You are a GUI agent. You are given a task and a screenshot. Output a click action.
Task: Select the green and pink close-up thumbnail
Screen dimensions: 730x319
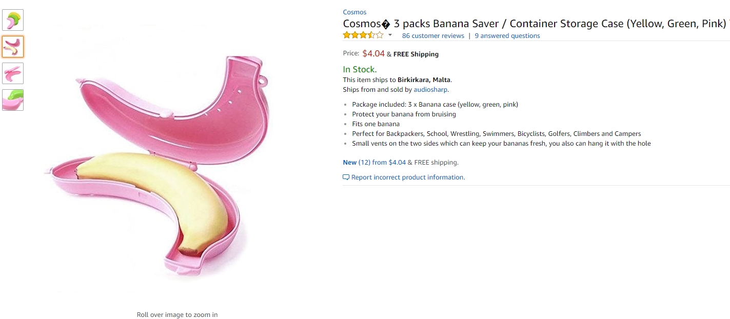coord(13,100)
